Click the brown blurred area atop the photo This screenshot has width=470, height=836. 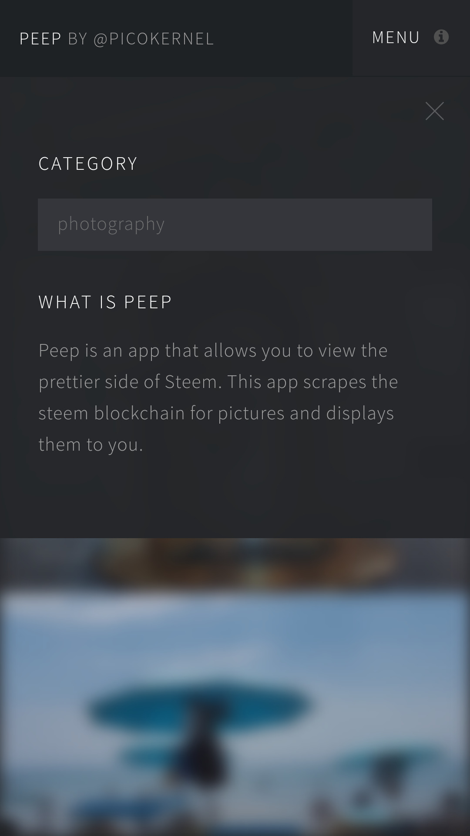248,562
